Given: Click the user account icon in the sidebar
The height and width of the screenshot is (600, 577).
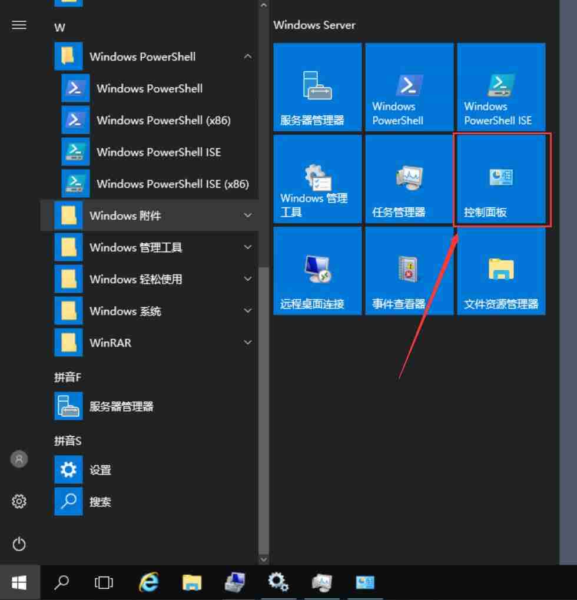Looking at the screenshot, I should click(x=19, y=459).
